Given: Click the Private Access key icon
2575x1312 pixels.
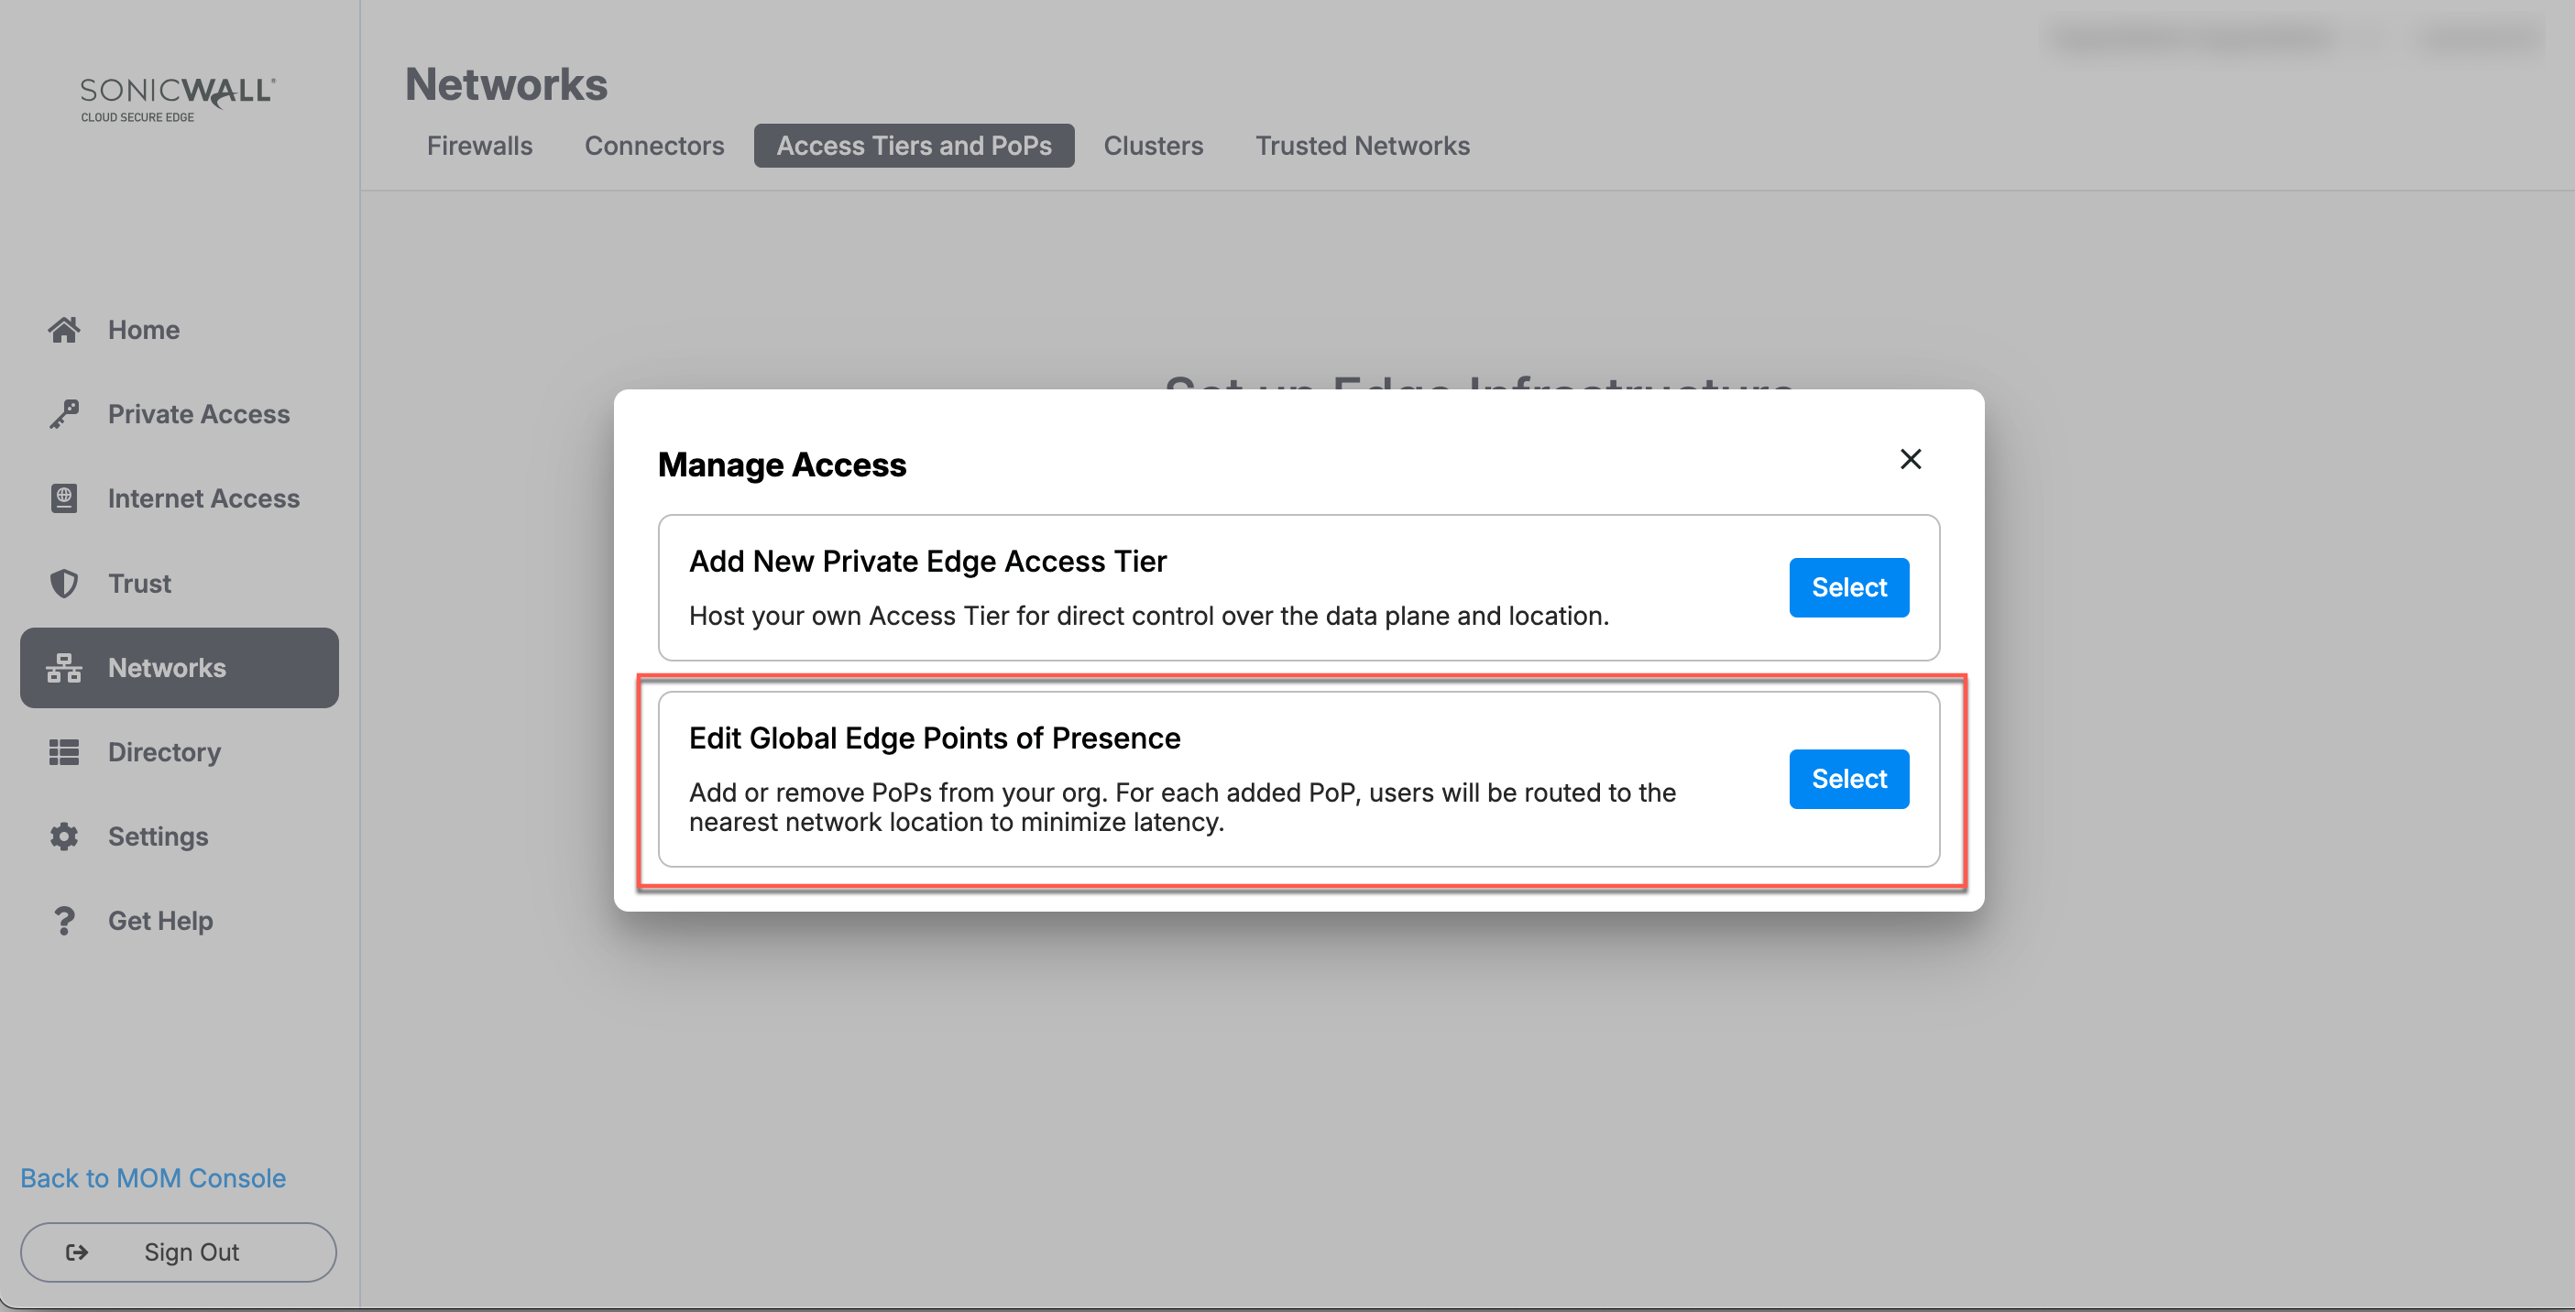Looking at the screenshot, I should (64, 414).
